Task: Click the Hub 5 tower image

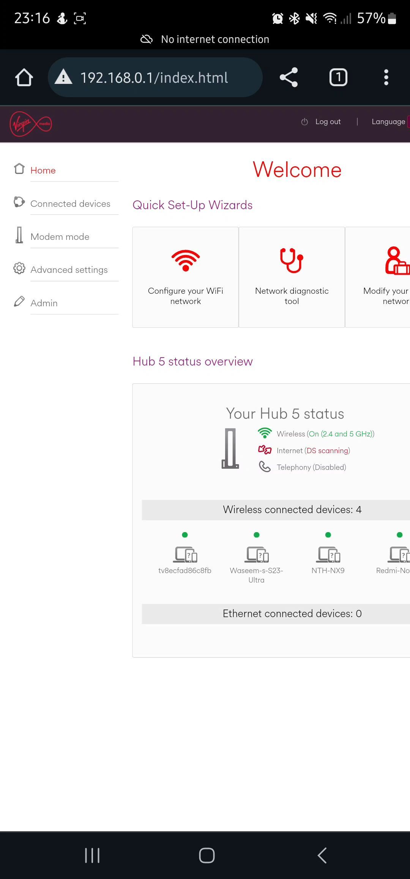Action: (230, 449)
